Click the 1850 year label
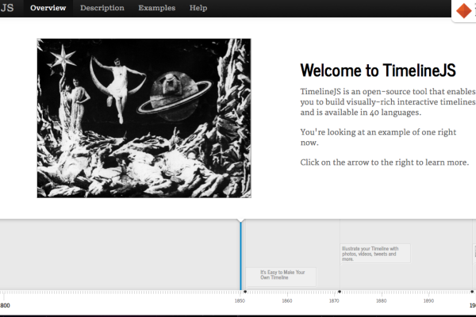 tap(240, 301)
